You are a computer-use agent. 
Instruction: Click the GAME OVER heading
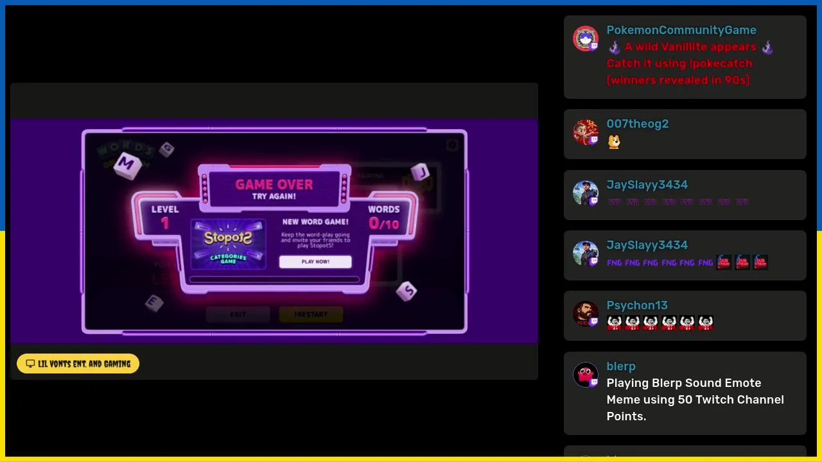274,184
